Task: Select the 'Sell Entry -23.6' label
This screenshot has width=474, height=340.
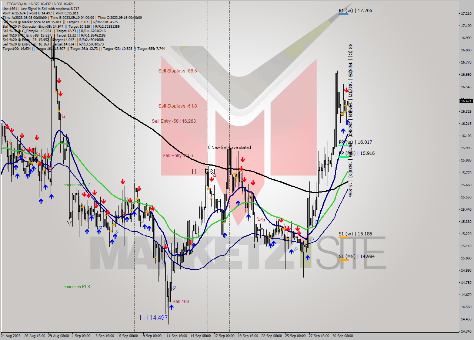Action: [x=177, y=156]
